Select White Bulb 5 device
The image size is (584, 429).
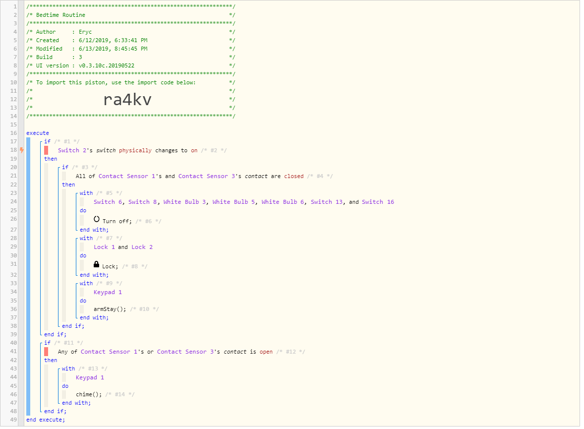click(x=234, y=202)
